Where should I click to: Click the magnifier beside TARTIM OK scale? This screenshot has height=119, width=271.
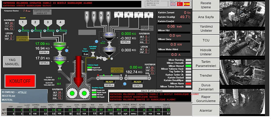(67, 51)
